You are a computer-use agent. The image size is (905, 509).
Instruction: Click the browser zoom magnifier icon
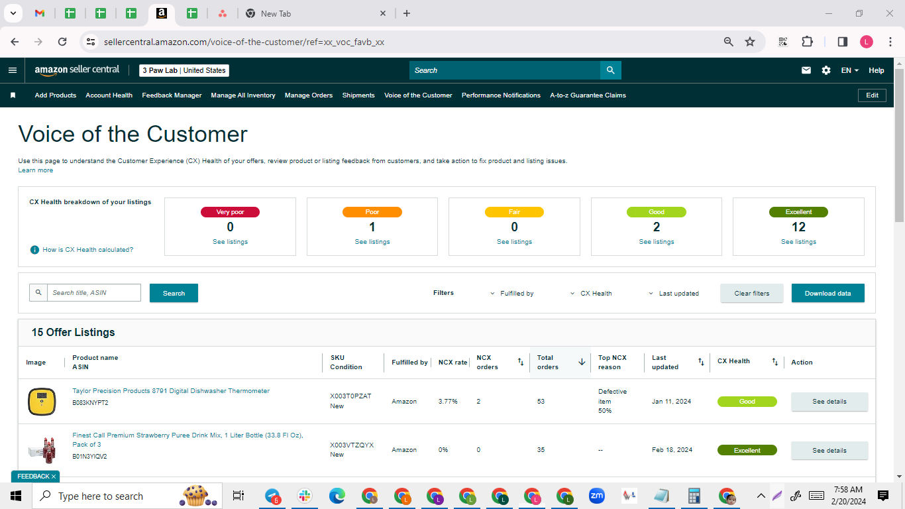(729, 42)
